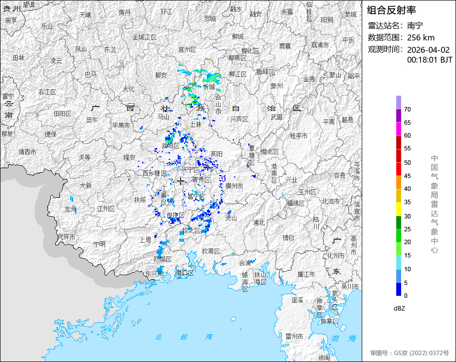Click the 钦南区 district label
The image size is (456, 362).
point(211,252)
